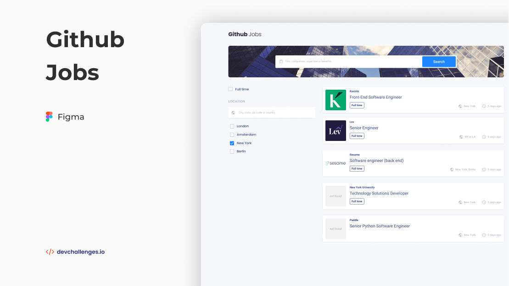Click the Kasisto company logo
The width and height of the screenshot is (509, 286).
pos(336,99)
